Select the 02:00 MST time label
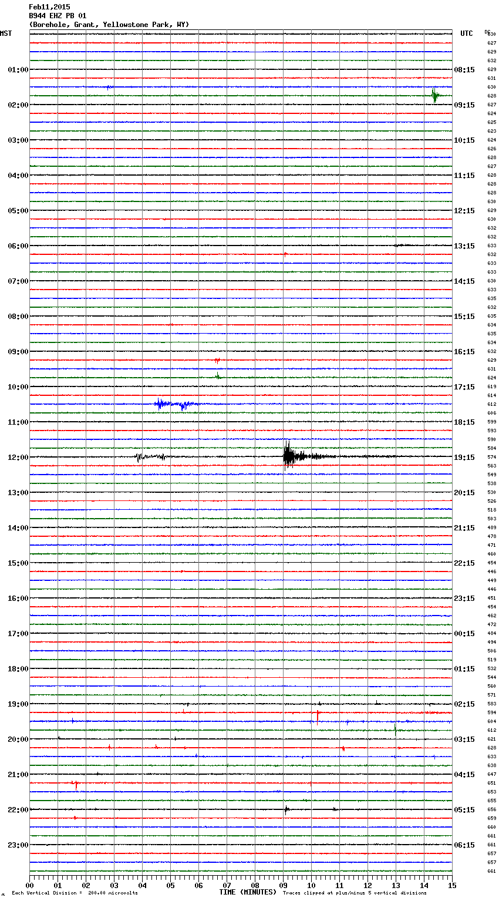This screenshot has height=901, width=499. click(x=18, y=105)
